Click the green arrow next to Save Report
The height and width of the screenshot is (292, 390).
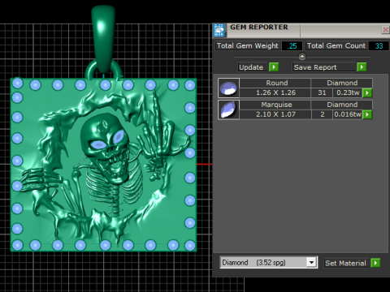tap(362, 67)
